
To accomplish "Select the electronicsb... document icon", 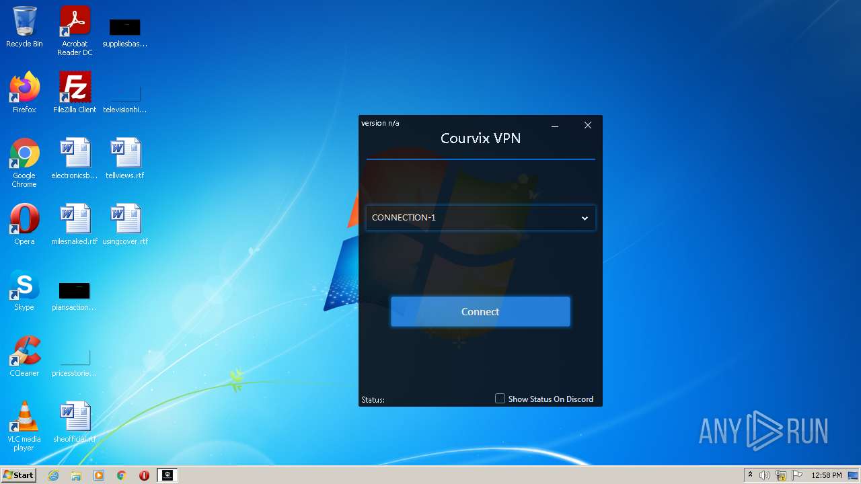I will tap(75, 159).
